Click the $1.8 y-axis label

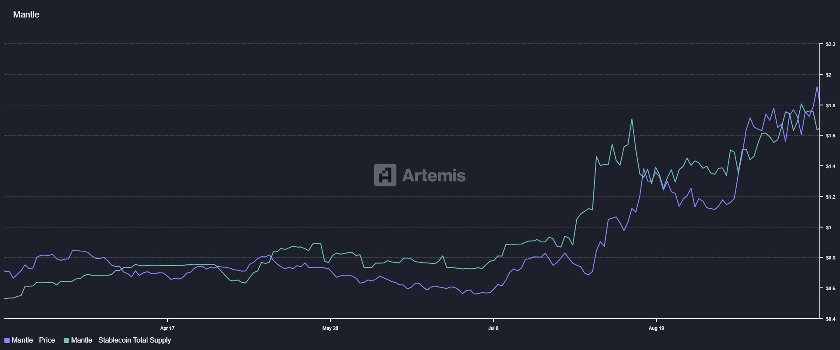coord(830,105)
